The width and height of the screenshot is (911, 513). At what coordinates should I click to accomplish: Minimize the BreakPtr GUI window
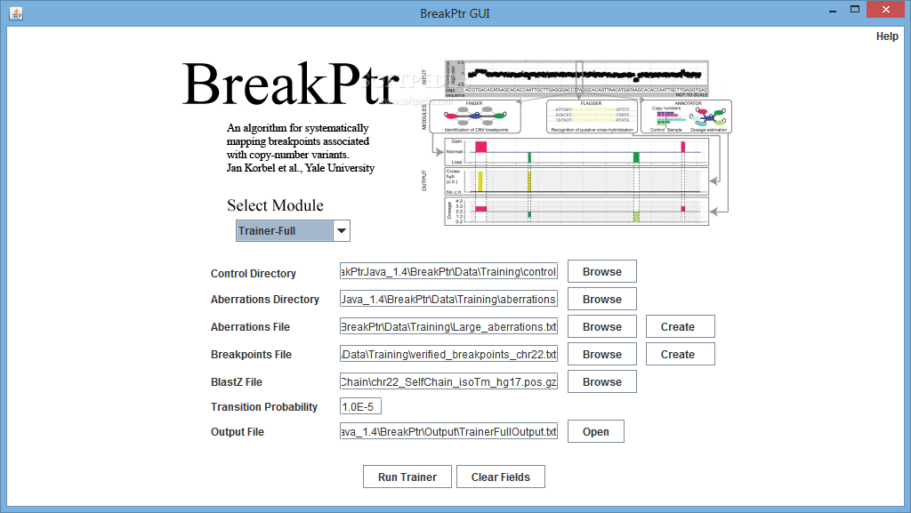click(x=833, y=10)
